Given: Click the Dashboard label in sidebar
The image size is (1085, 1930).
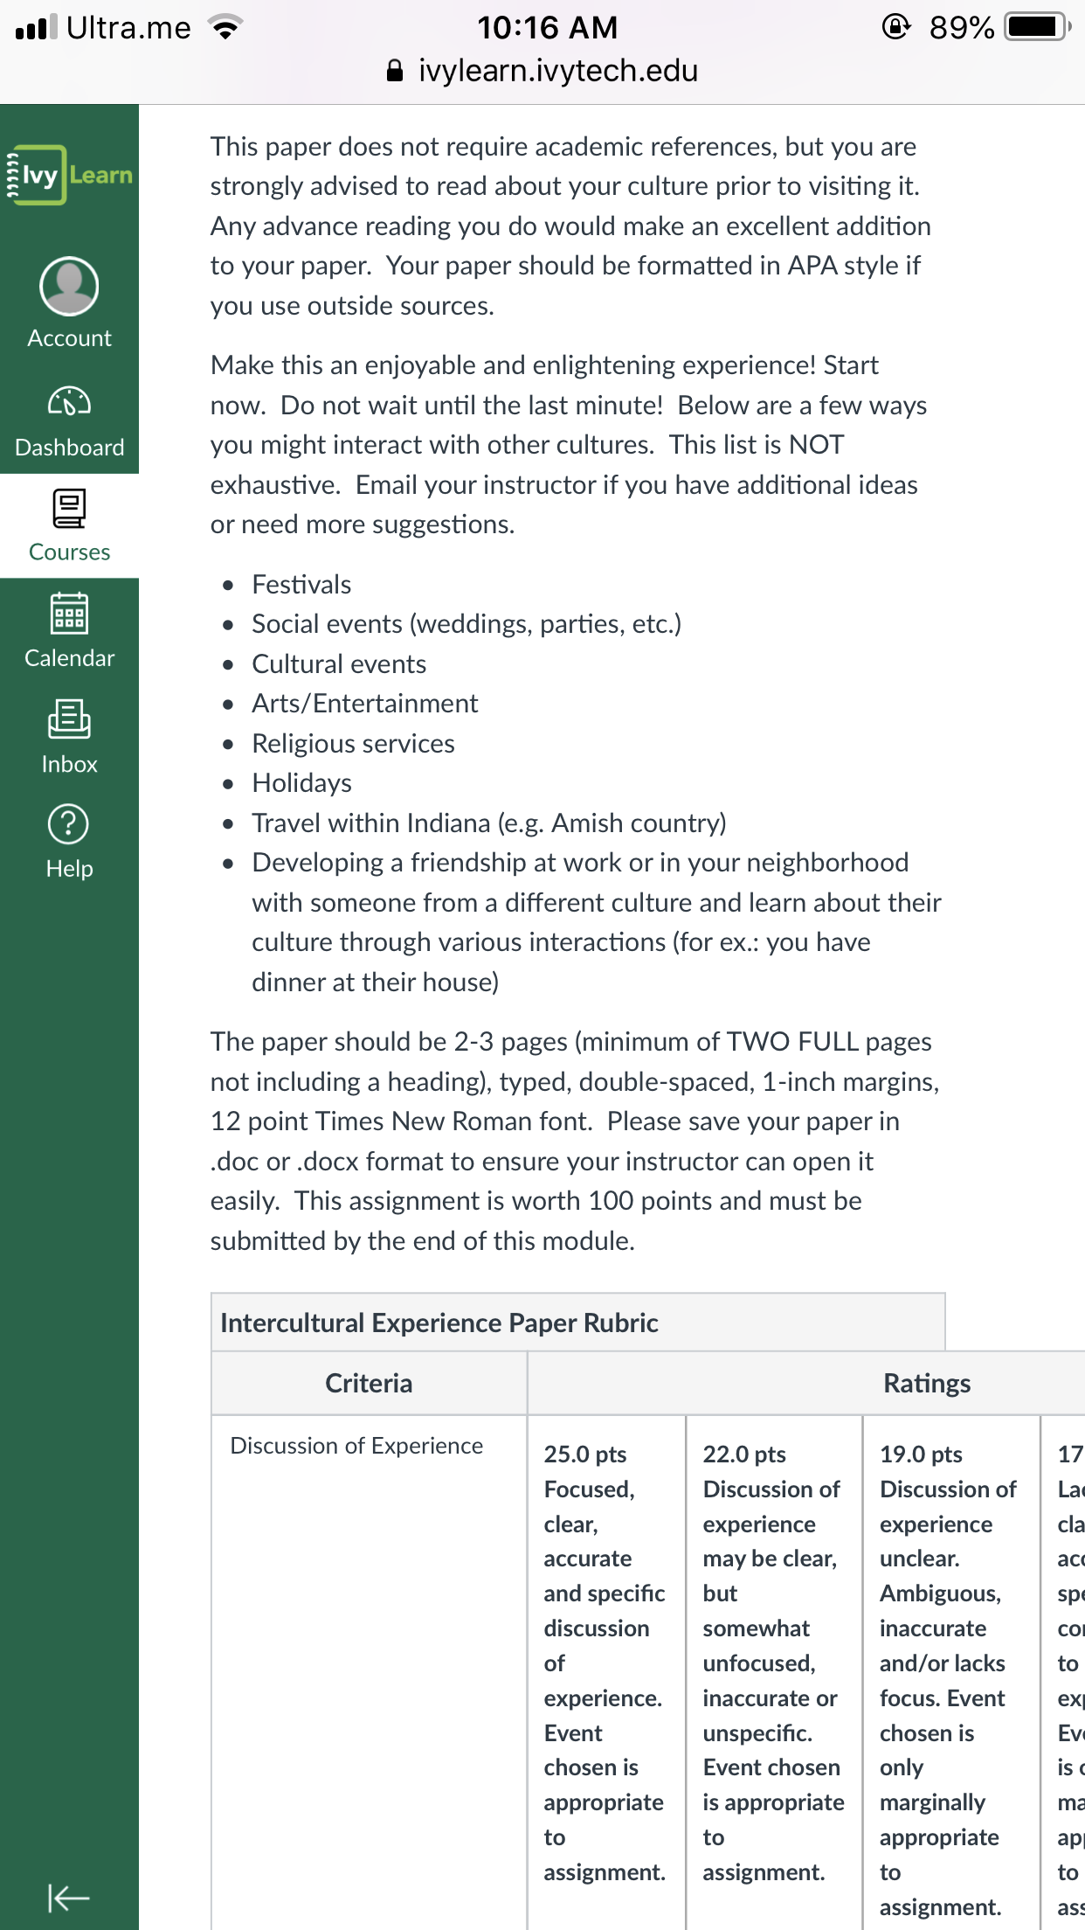Looking at the screenshot, I should pos(69,448).
